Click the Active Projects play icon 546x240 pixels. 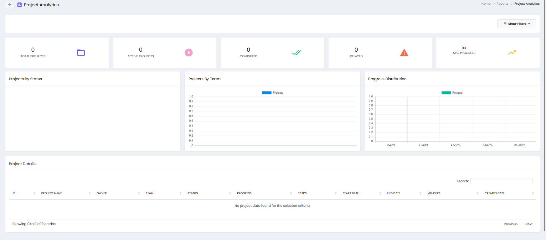[x=189, y=53]
